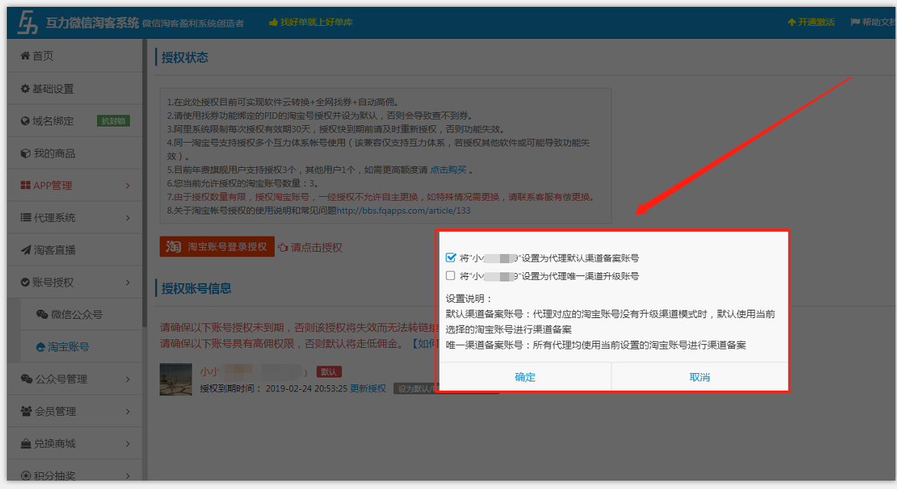Check 设置为代理唯一渠道升级账号 checkbox
This screenshot has height=489, width=897.
(450, 275)
